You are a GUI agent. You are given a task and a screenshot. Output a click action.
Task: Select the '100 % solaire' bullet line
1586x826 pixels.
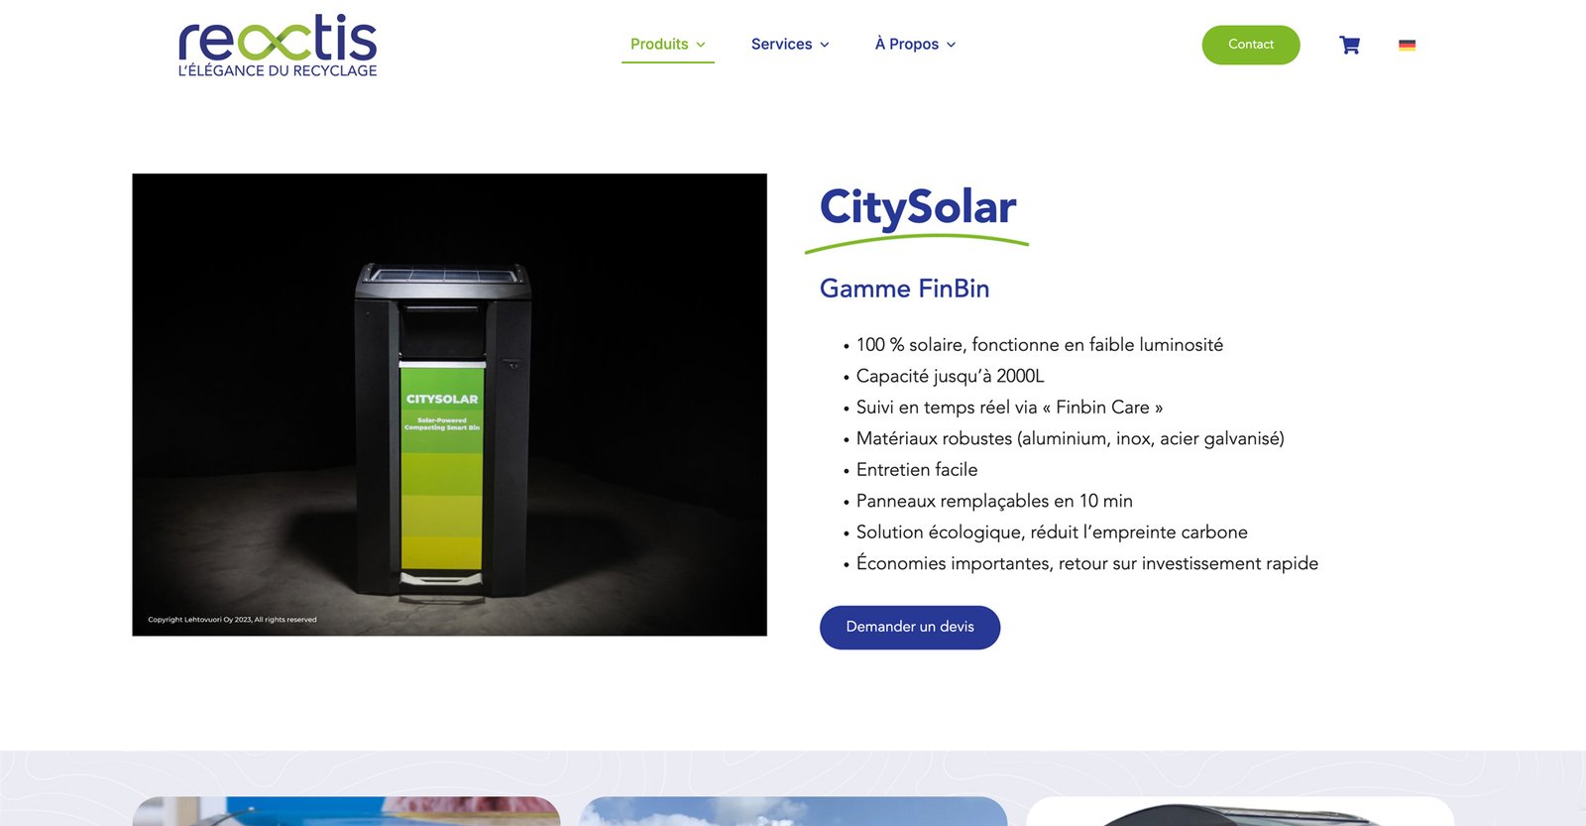click(x=1040, y=345)
